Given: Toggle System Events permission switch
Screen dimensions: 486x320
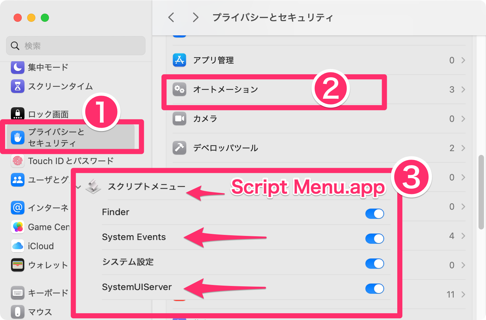Looking at the screenshot, I should coord(375,238).
